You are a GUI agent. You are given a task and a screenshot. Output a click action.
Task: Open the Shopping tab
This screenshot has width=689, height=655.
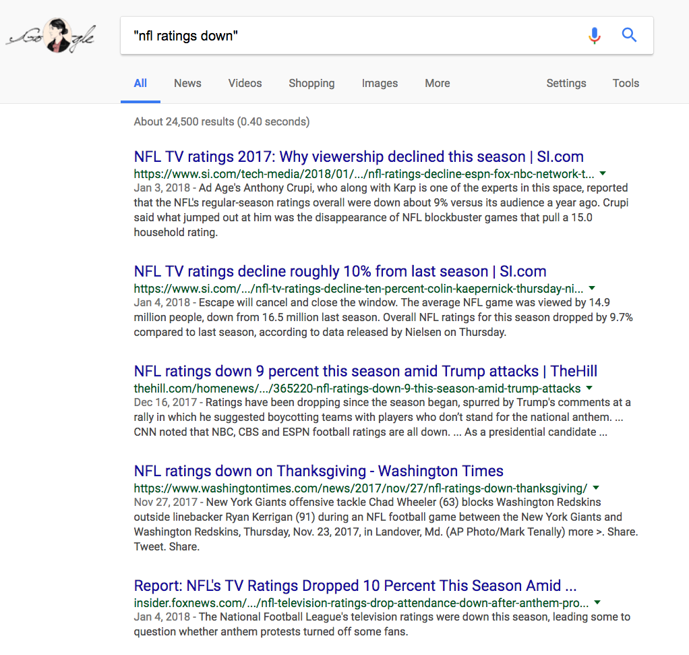[x=311, y=83]
